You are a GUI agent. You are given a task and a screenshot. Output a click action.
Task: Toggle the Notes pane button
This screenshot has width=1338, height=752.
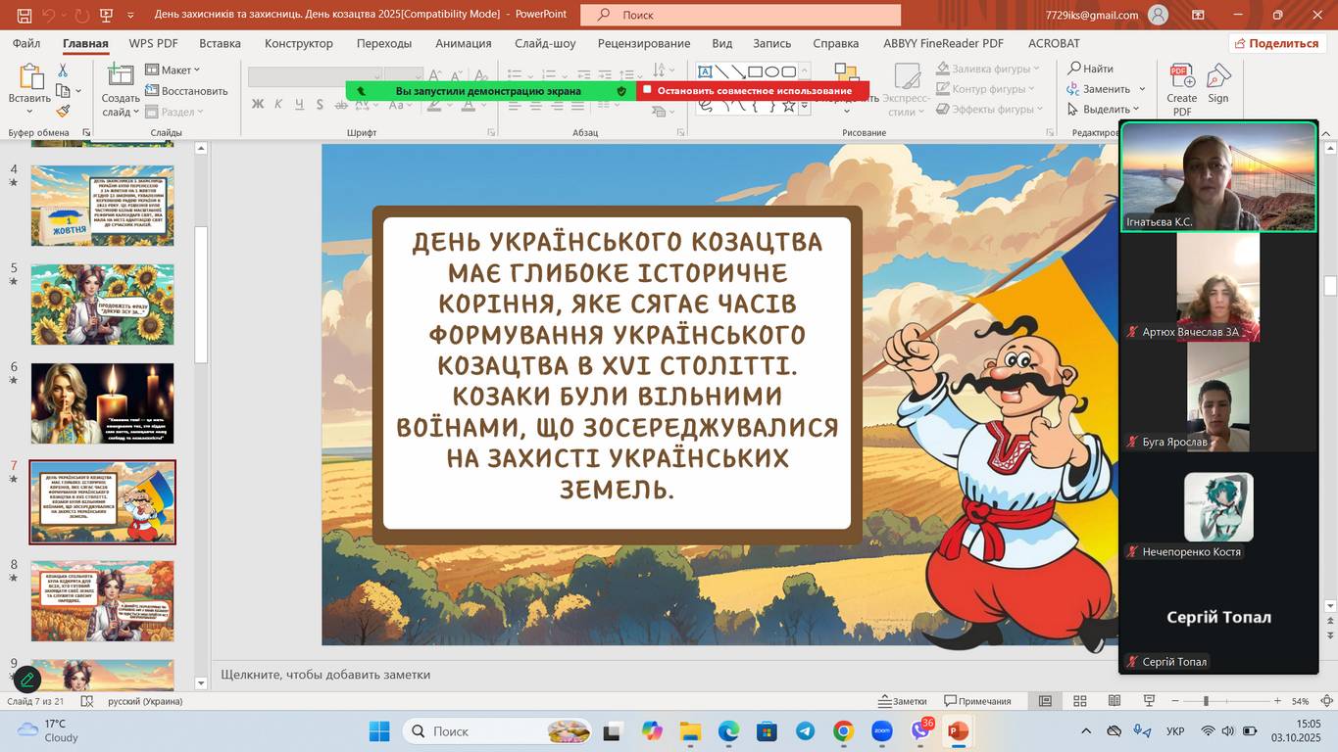(903, 701)
